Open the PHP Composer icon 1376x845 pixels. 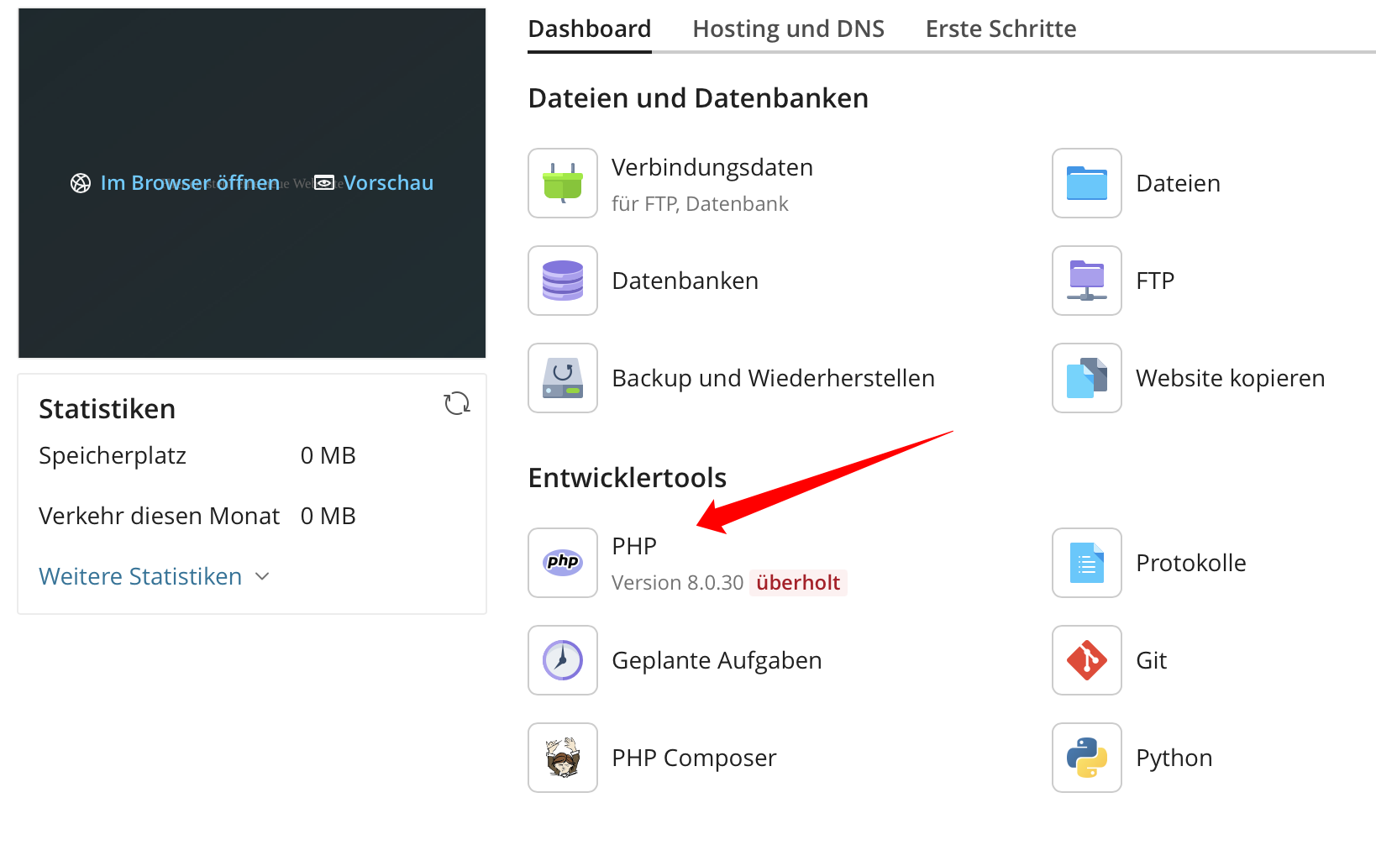562,758
